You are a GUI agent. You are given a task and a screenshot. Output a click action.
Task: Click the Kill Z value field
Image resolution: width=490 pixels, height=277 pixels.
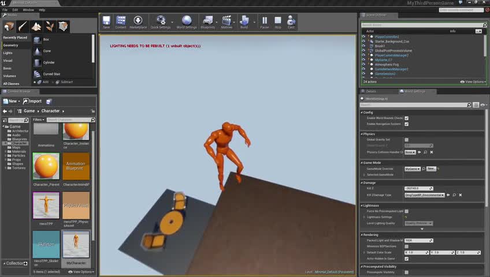pyautogui.click(x=419, y=188)
